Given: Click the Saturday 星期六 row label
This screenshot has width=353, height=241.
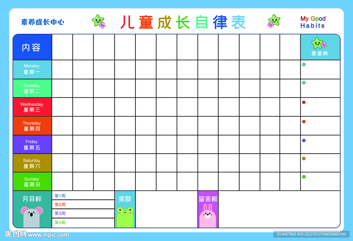Looking at the screenshot, I should click(x=32, y=163).
